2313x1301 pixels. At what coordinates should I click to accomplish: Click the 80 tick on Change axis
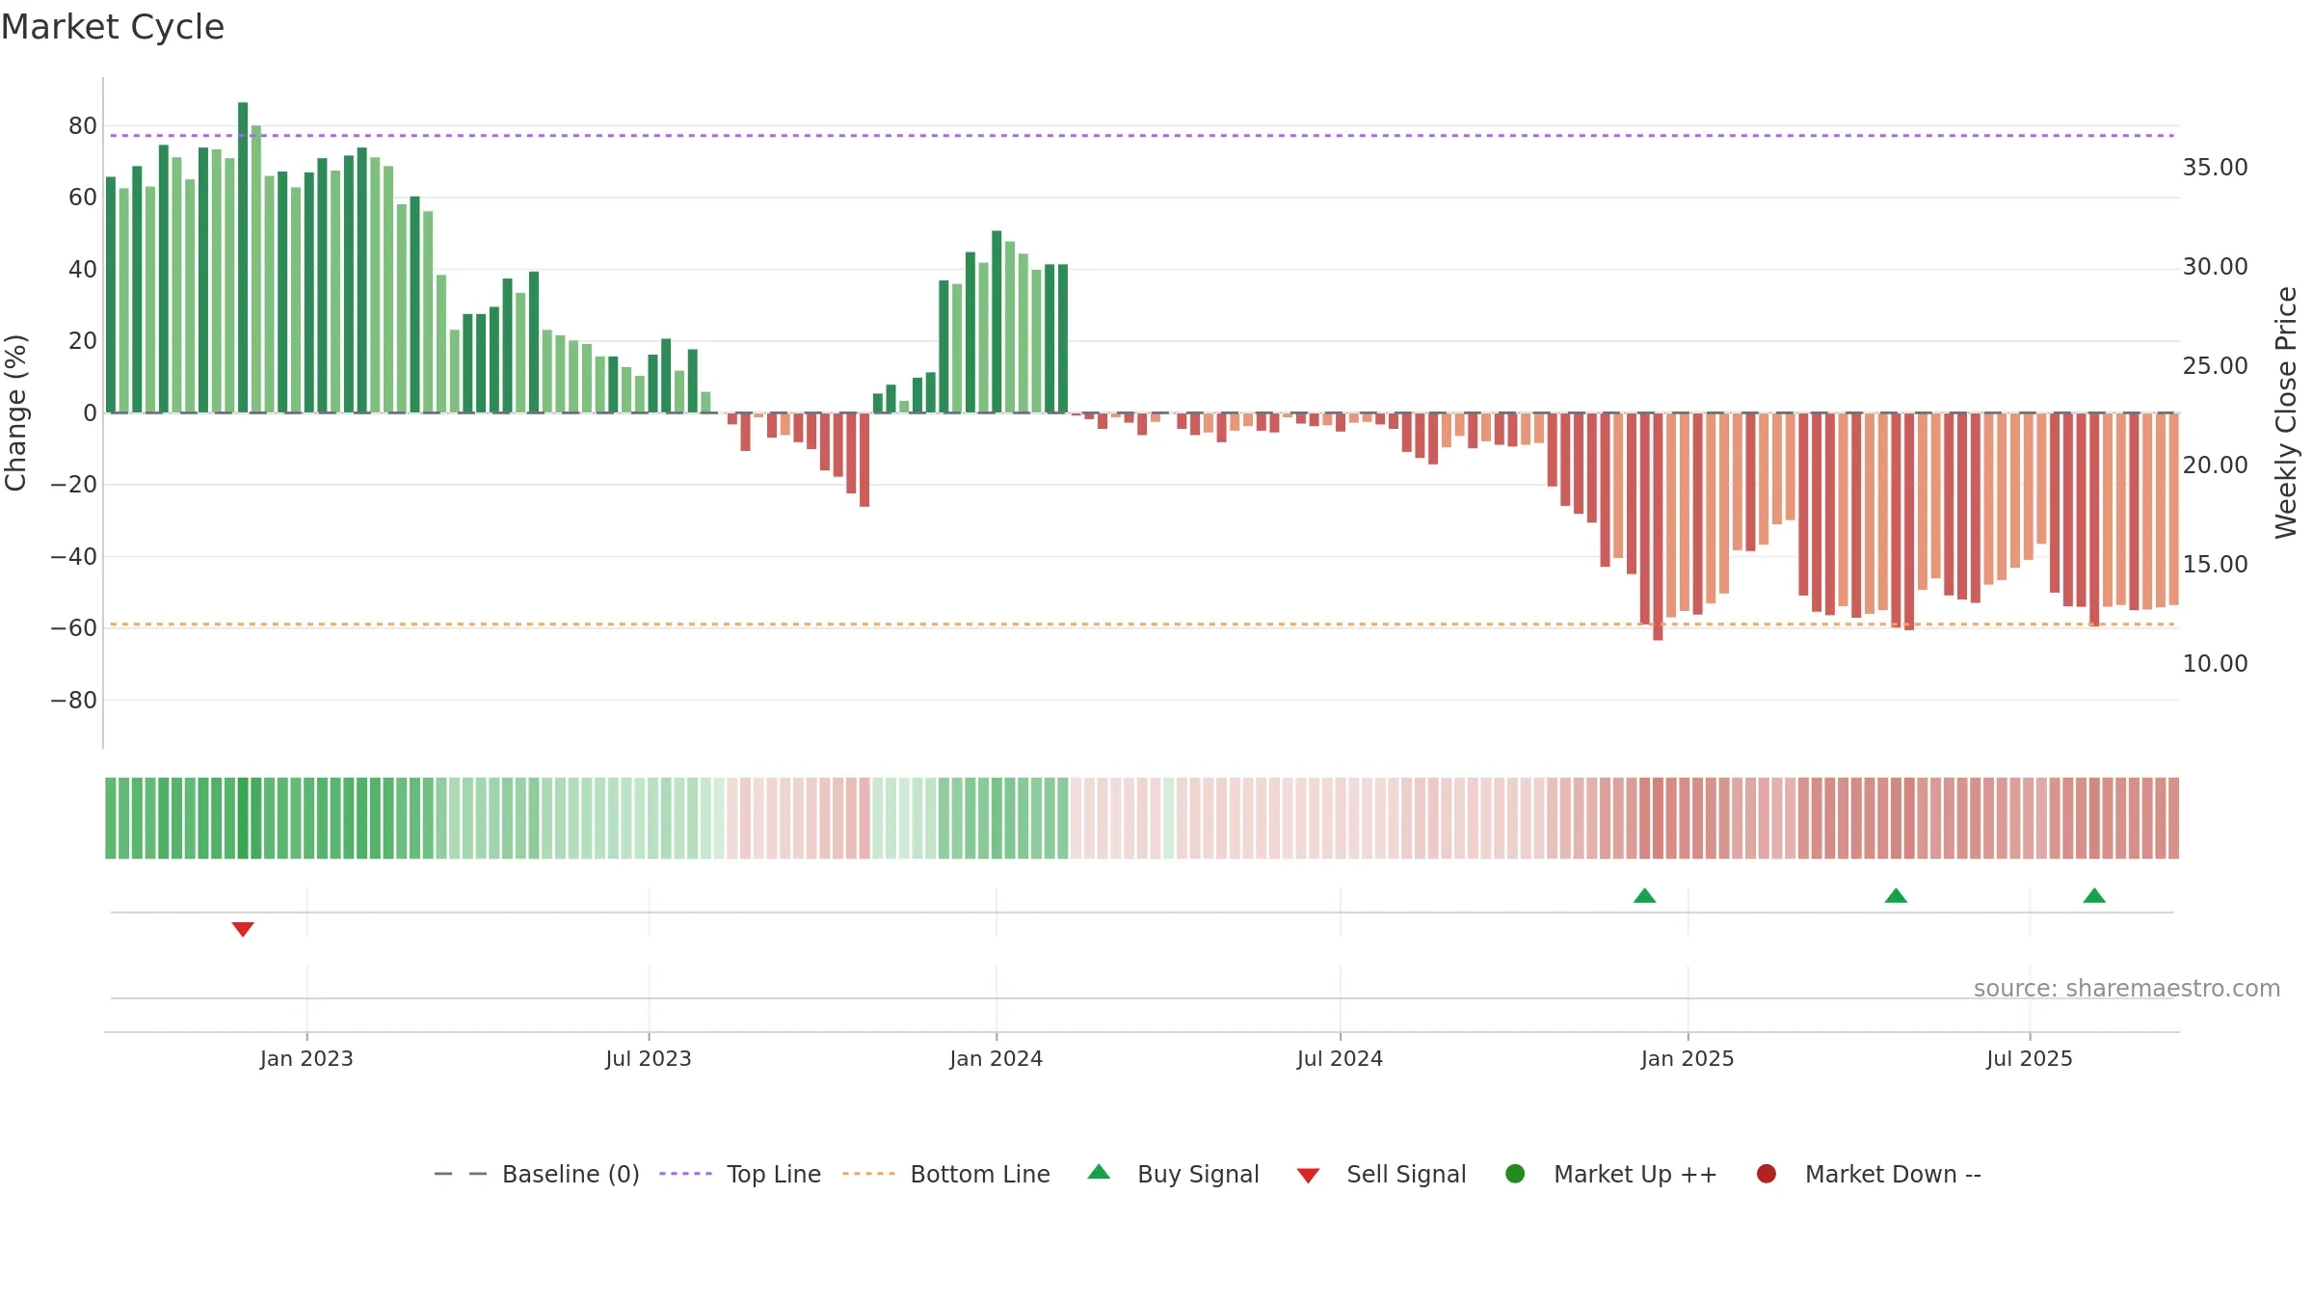(83, 126)
